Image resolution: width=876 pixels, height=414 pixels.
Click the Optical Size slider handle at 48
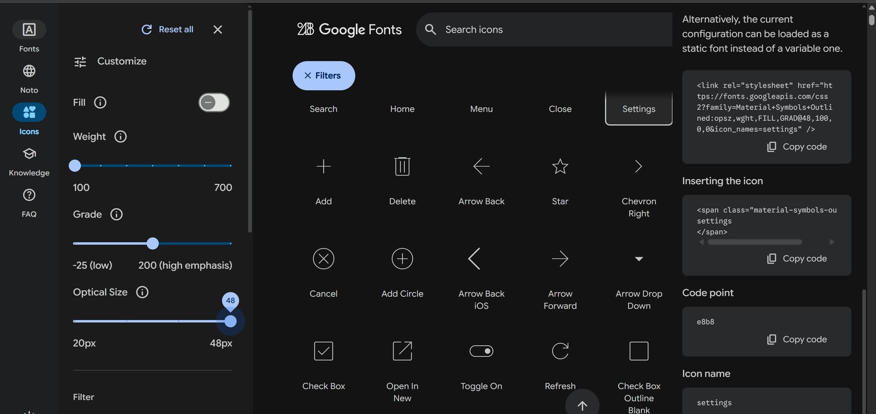230,321
